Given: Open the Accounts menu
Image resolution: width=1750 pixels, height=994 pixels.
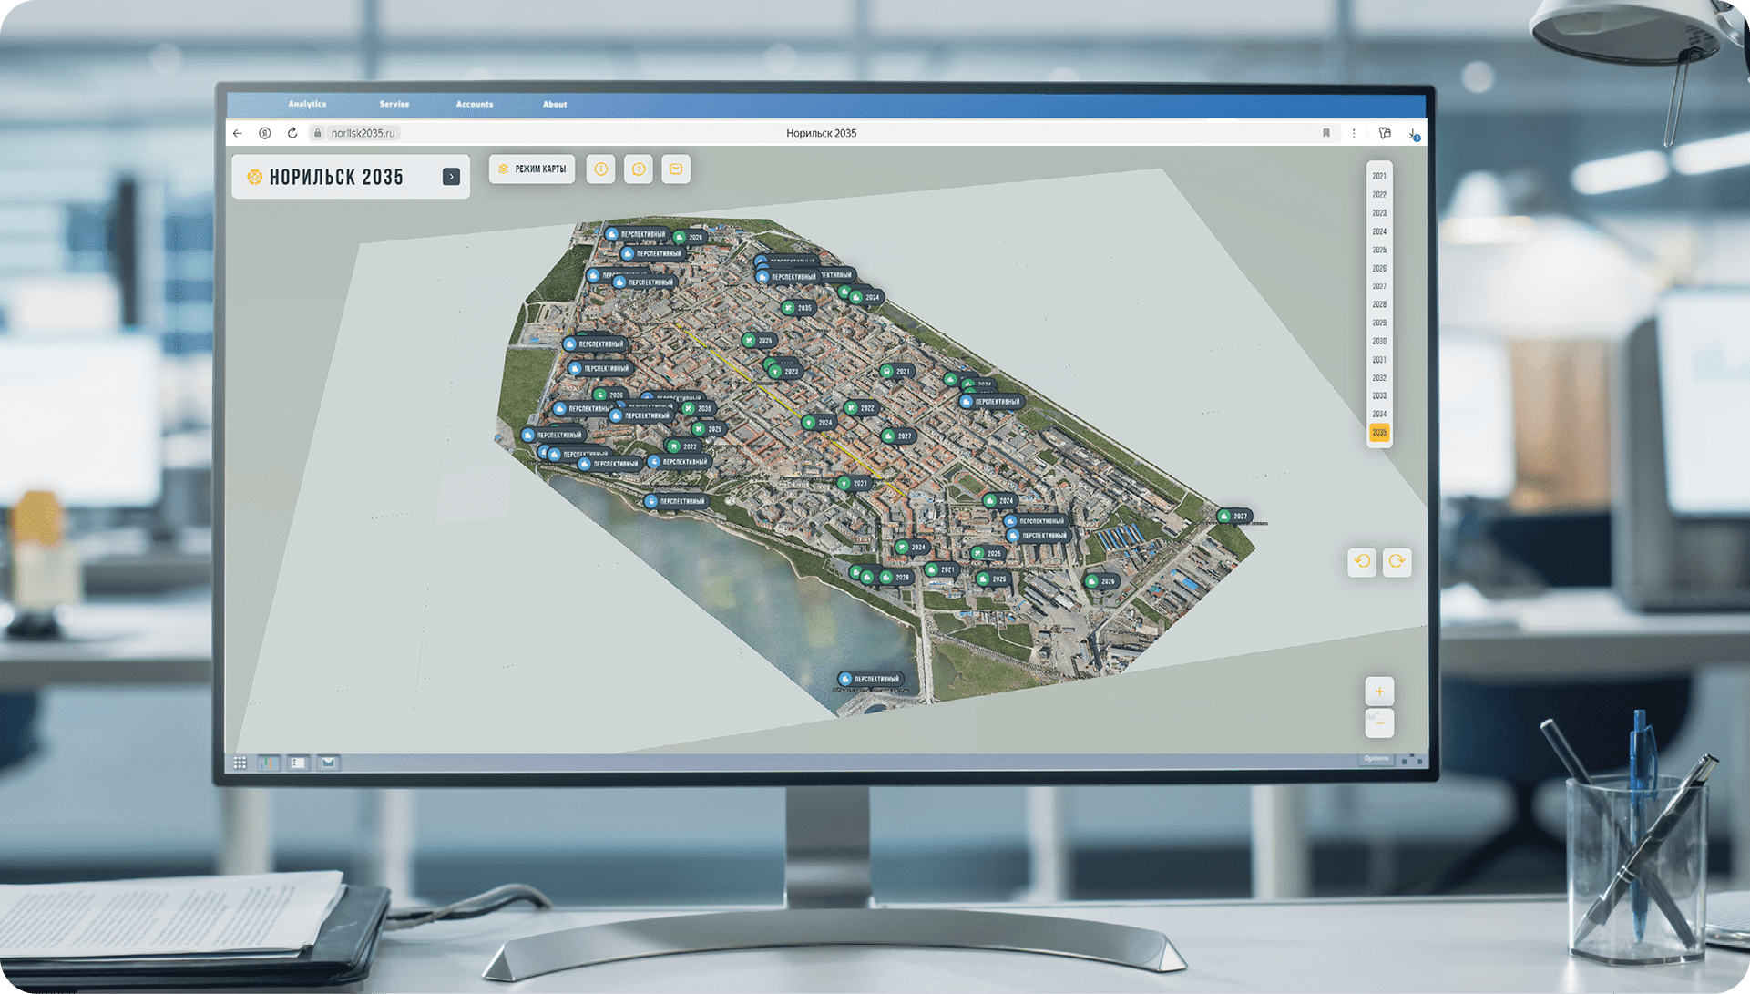Looking at the screenshot, I should coord(475,105).
